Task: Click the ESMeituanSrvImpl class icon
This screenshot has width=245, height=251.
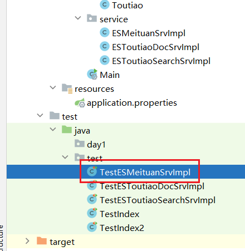Action: 105,33
